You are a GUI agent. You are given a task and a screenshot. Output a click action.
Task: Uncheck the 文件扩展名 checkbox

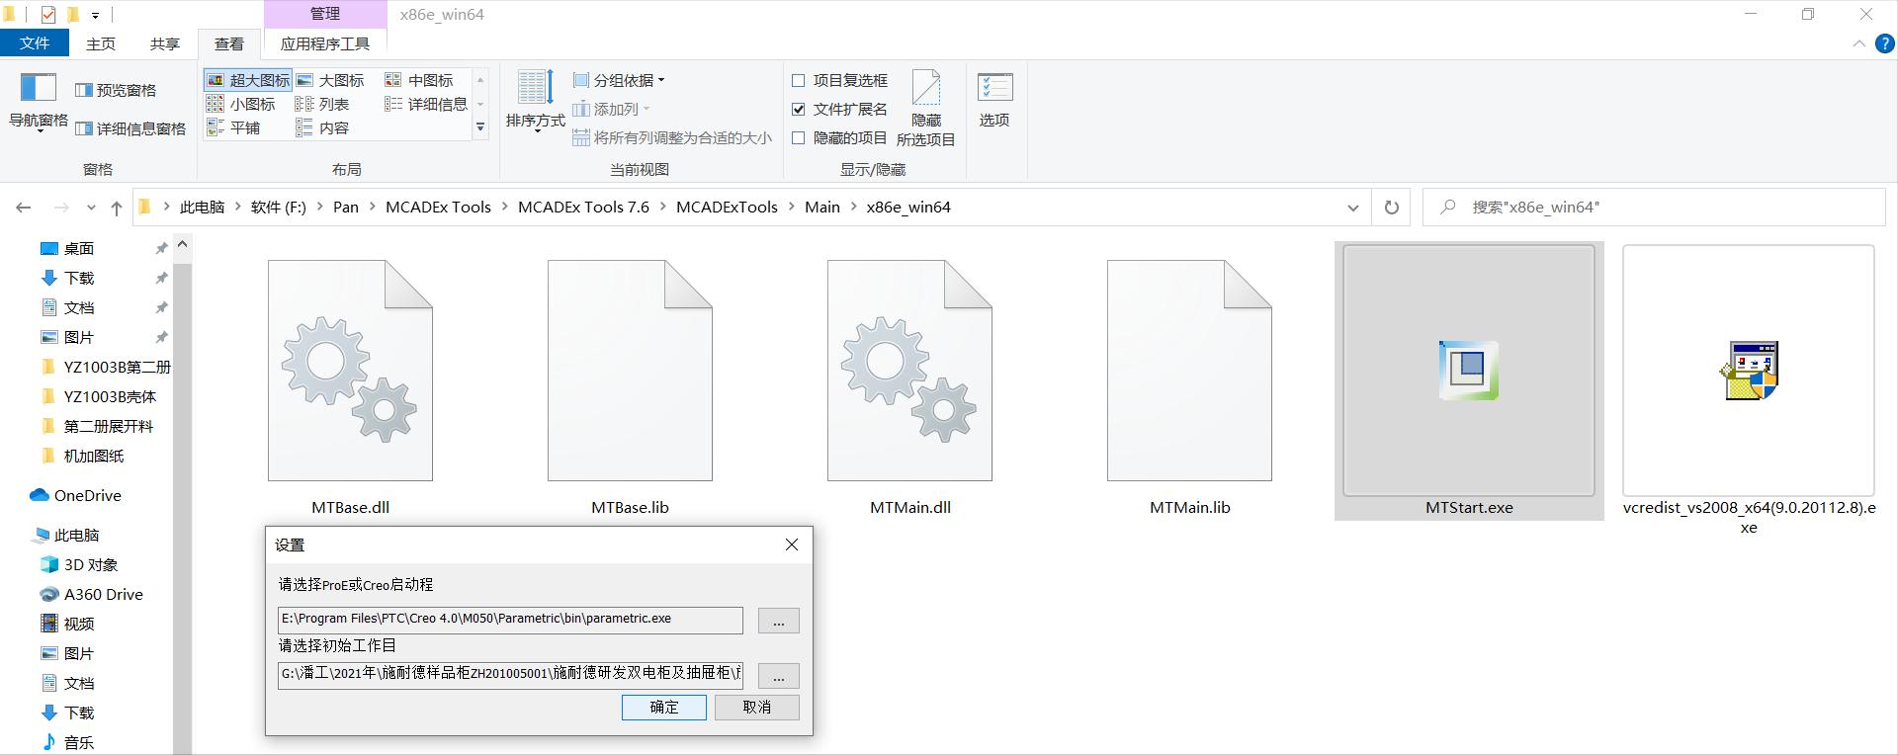coord(799,109)
